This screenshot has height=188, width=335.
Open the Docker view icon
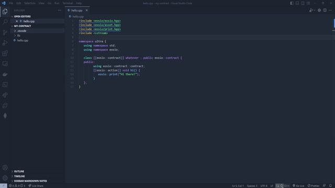(x=5, y=74)
